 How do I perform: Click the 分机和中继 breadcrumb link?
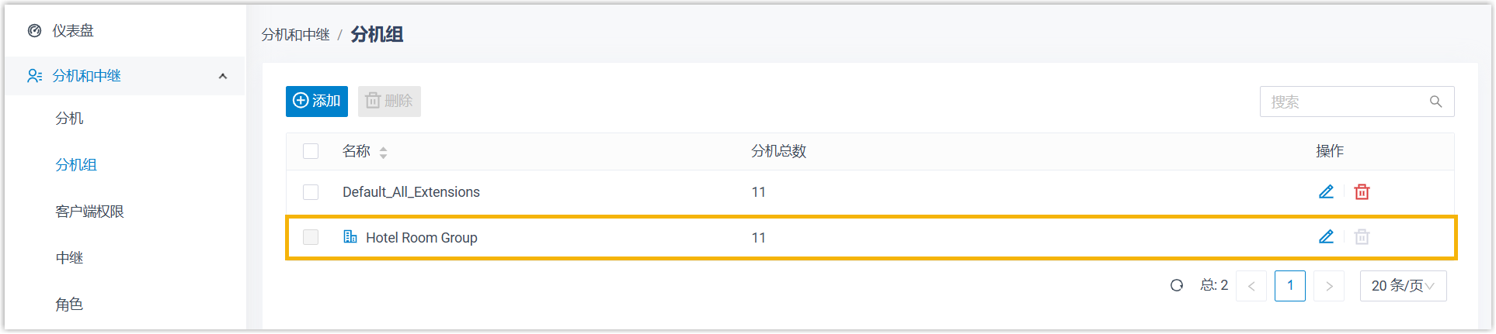(295, 35)
